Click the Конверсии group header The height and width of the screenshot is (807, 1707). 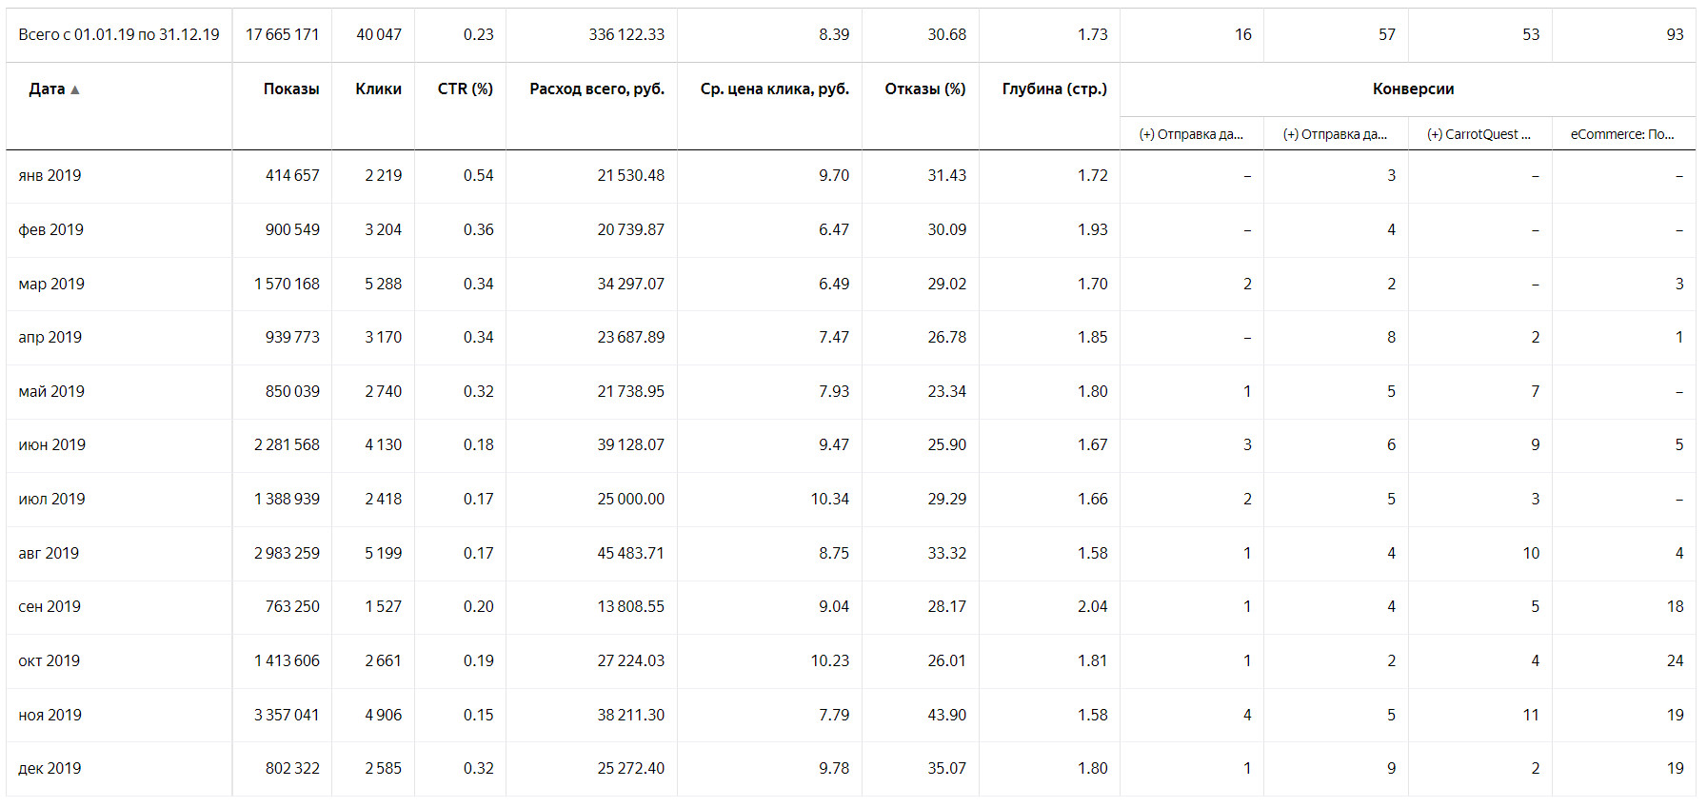(x=1412, y=89)
